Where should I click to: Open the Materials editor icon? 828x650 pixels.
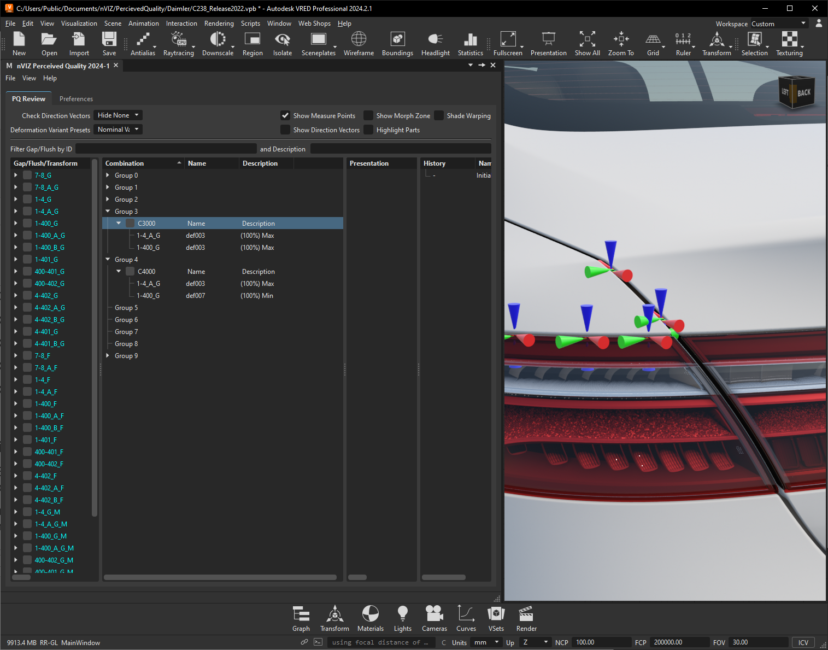click(x=371, y=619)
